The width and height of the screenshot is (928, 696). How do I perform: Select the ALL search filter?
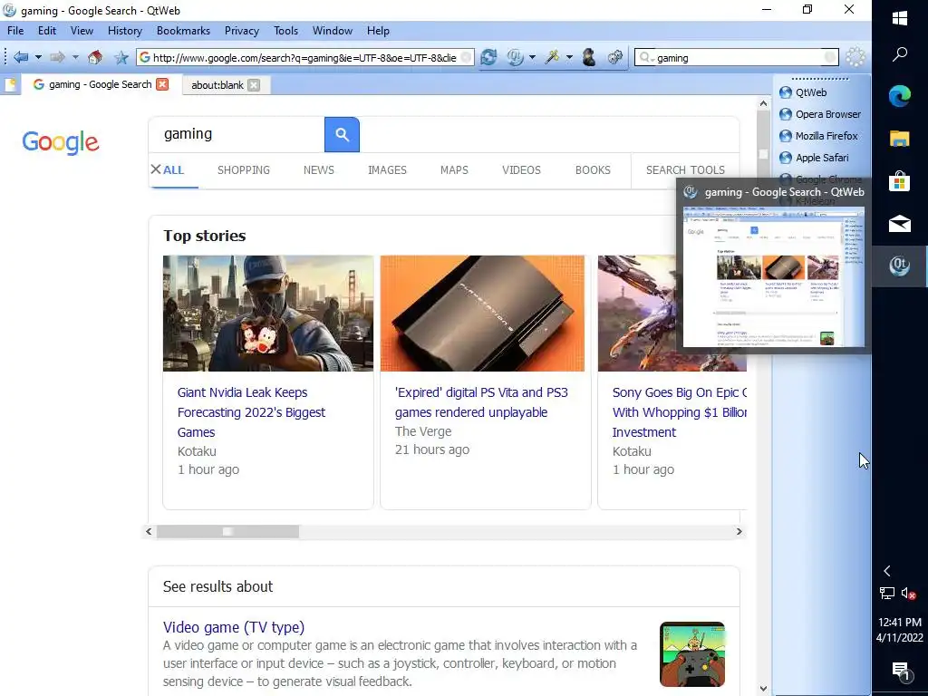(173, 169)
